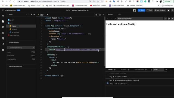Viewport: 174px width, 98px height.
Task: Refresh the preview browser
Action: (115, 19)
